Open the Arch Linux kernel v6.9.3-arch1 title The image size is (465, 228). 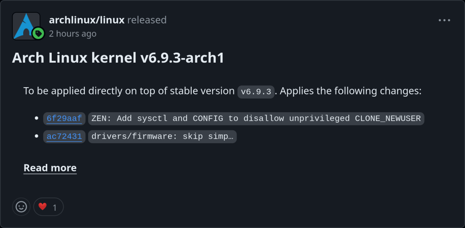click(118, 58)
